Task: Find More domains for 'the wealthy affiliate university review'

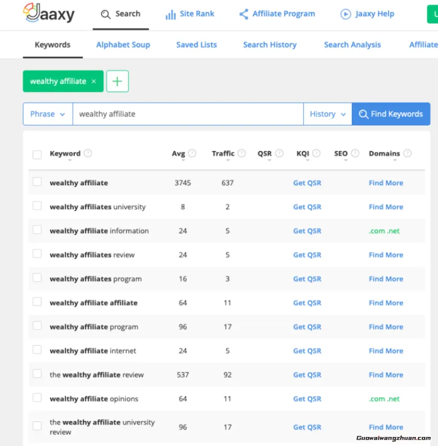Action: (x=386, y=427)
